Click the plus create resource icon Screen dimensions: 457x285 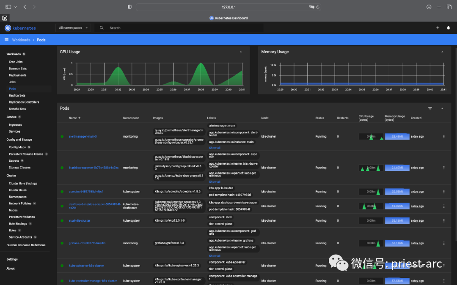[438, 28]
